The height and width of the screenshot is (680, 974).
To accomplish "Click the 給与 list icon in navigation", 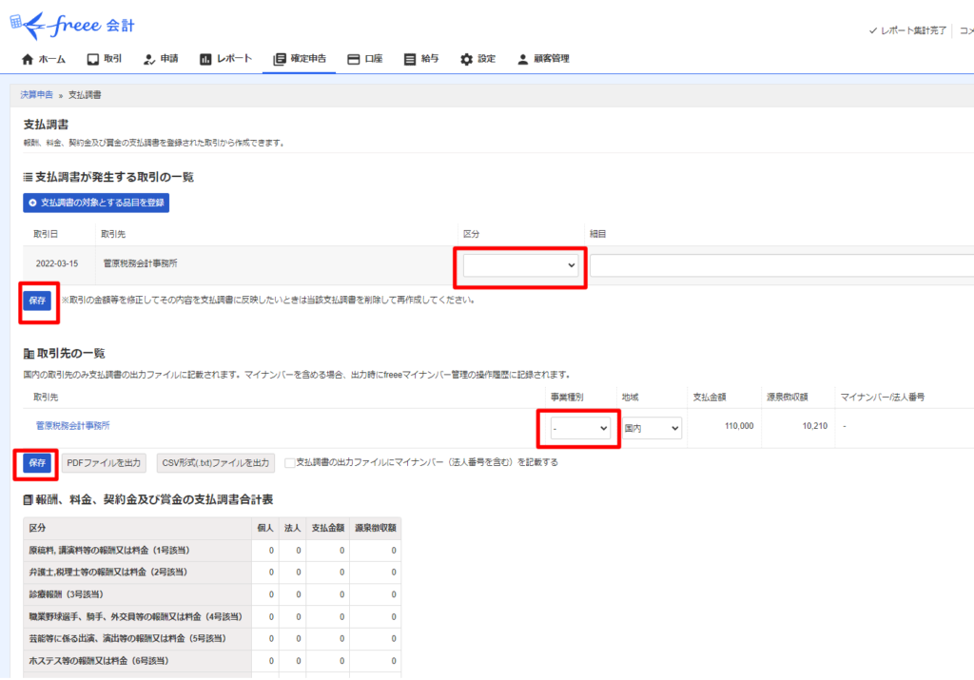I will (x=410, y=59).
